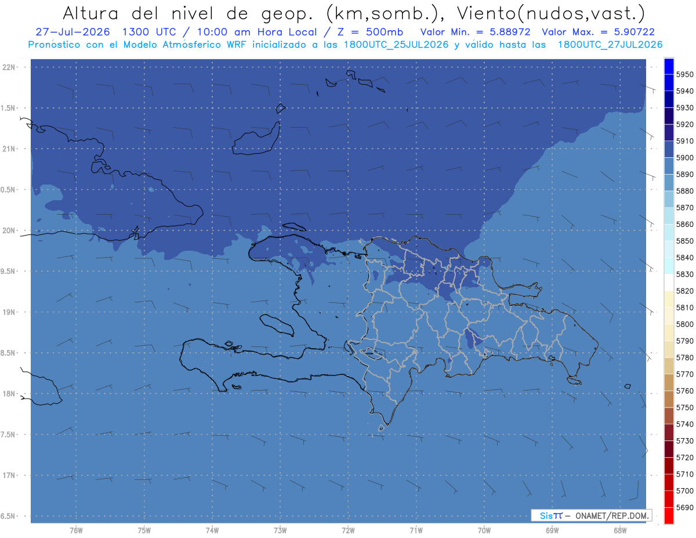Click the '5900' colorbar value
This screenshot has height=538, width=696.
point(685,157)
